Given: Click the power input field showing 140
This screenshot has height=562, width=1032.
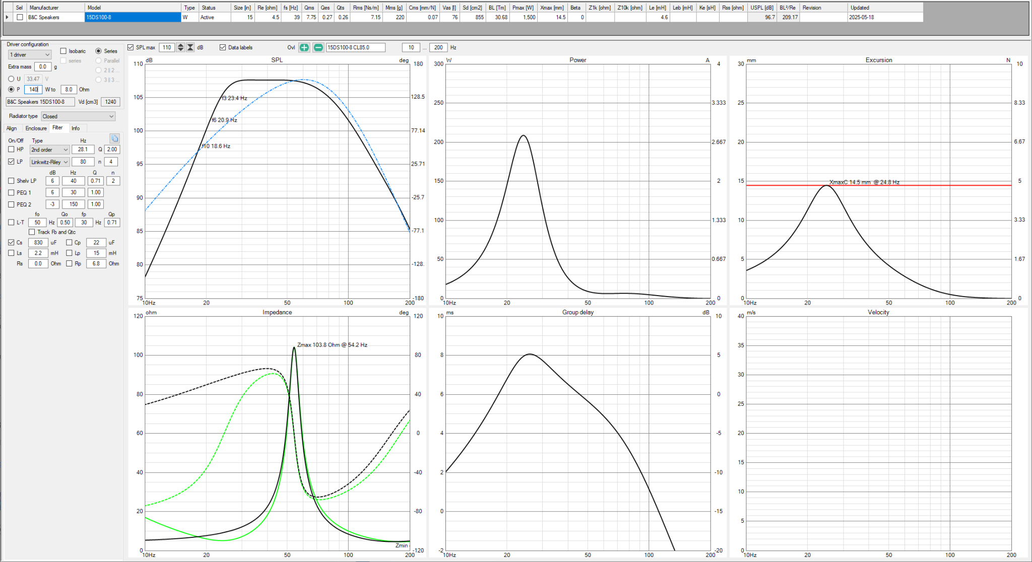Looking at the screenshot, I should point(33,89).
